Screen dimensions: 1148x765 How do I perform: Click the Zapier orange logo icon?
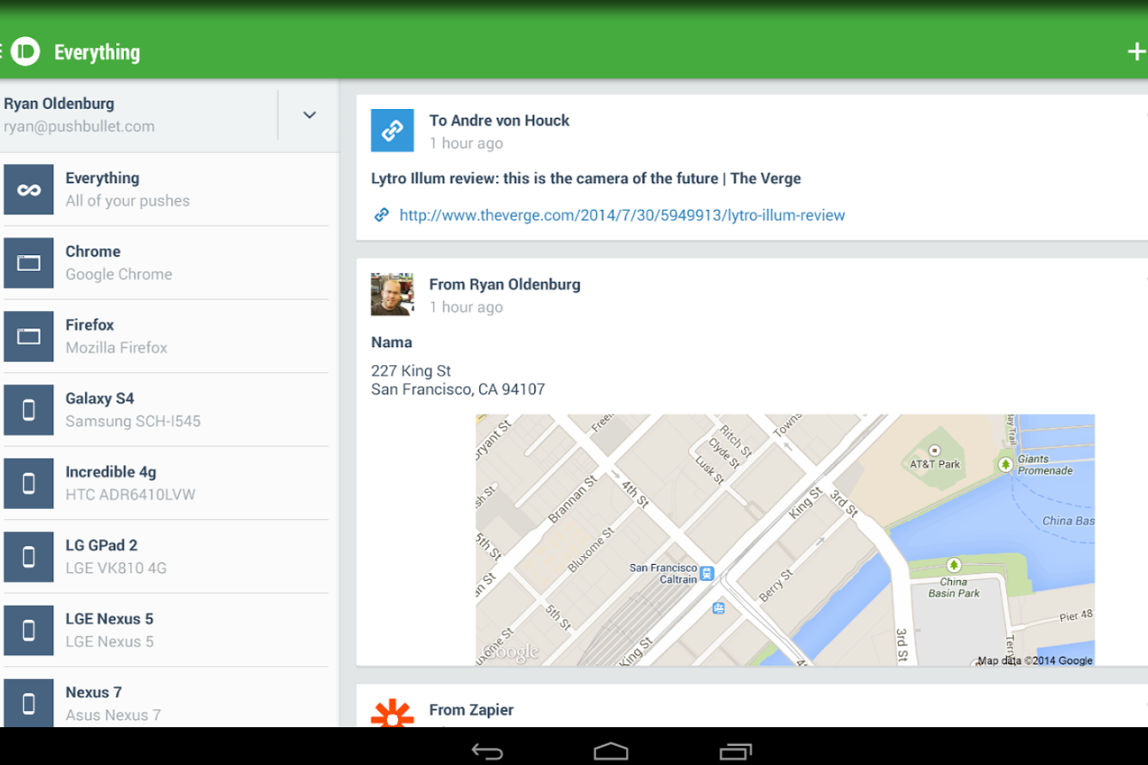[x=392, y=713]
